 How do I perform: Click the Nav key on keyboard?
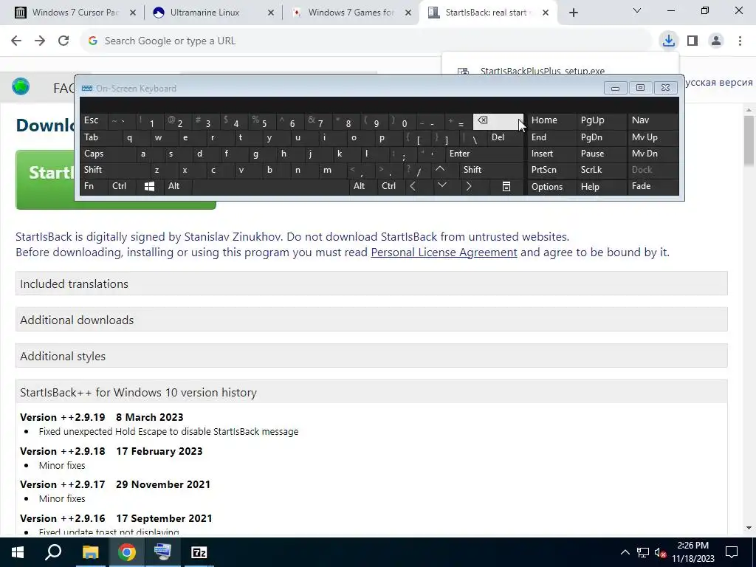click(653, 120)
